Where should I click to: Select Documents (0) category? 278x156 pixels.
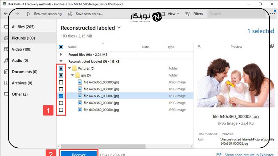25,72
